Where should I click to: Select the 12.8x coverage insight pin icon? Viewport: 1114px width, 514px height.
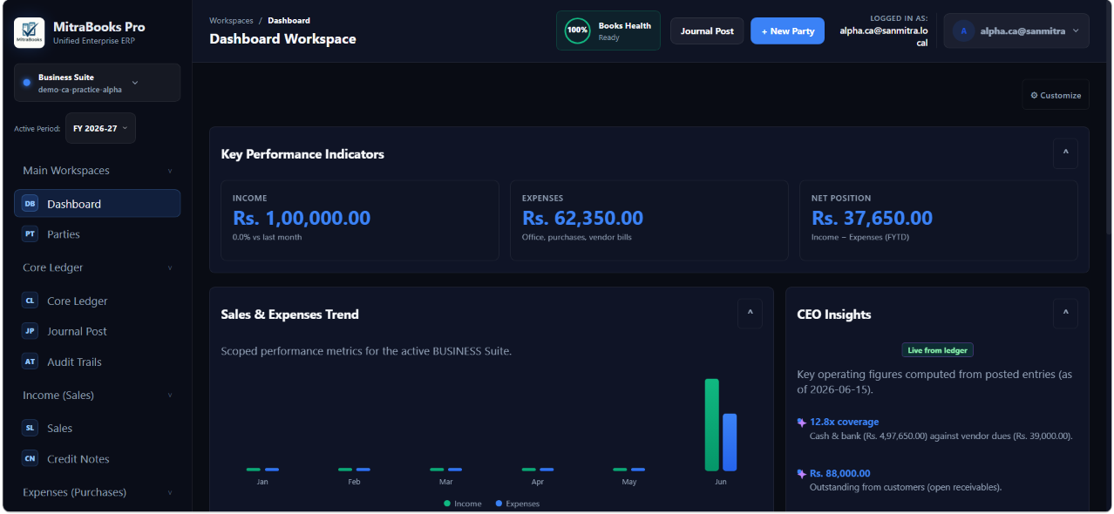pos(802,423)
